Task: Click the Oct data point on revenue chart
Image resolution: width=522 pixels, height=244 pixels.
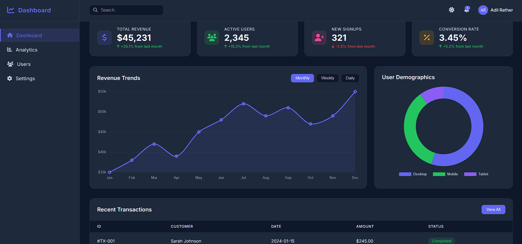Action: coord(310,124)
